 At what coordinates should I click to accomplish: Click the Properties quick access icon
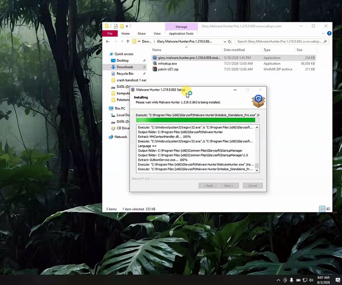116,27
